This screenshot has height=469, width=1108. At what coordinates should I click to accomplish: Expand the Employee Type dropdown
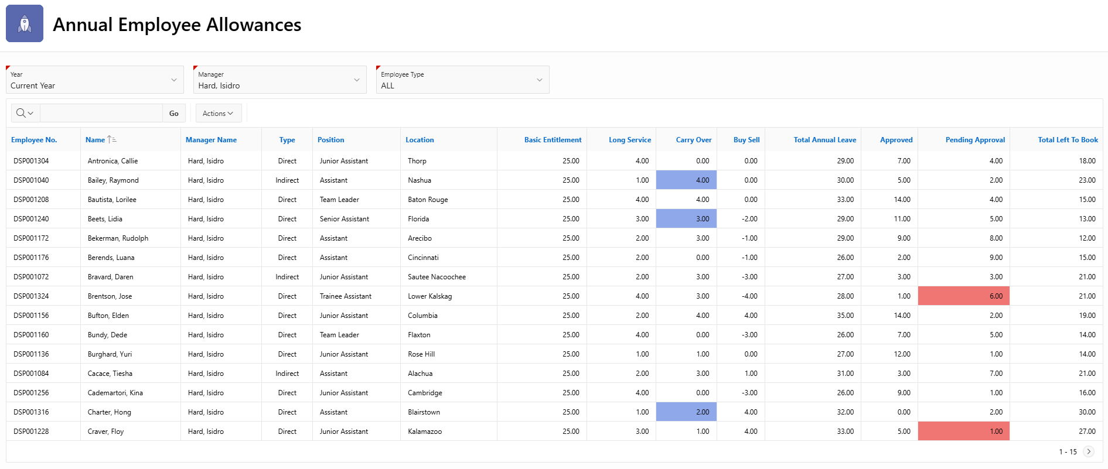539,80
